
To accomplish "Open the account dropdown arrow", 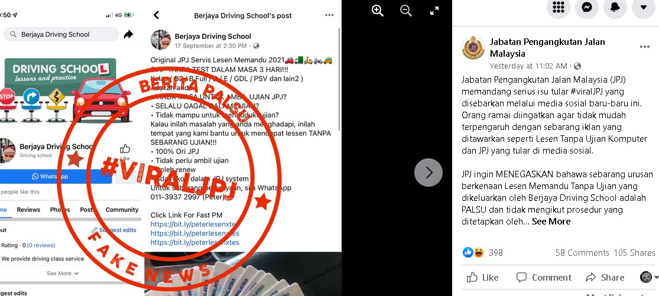I will pyautogui.click(x=644, y=7).
